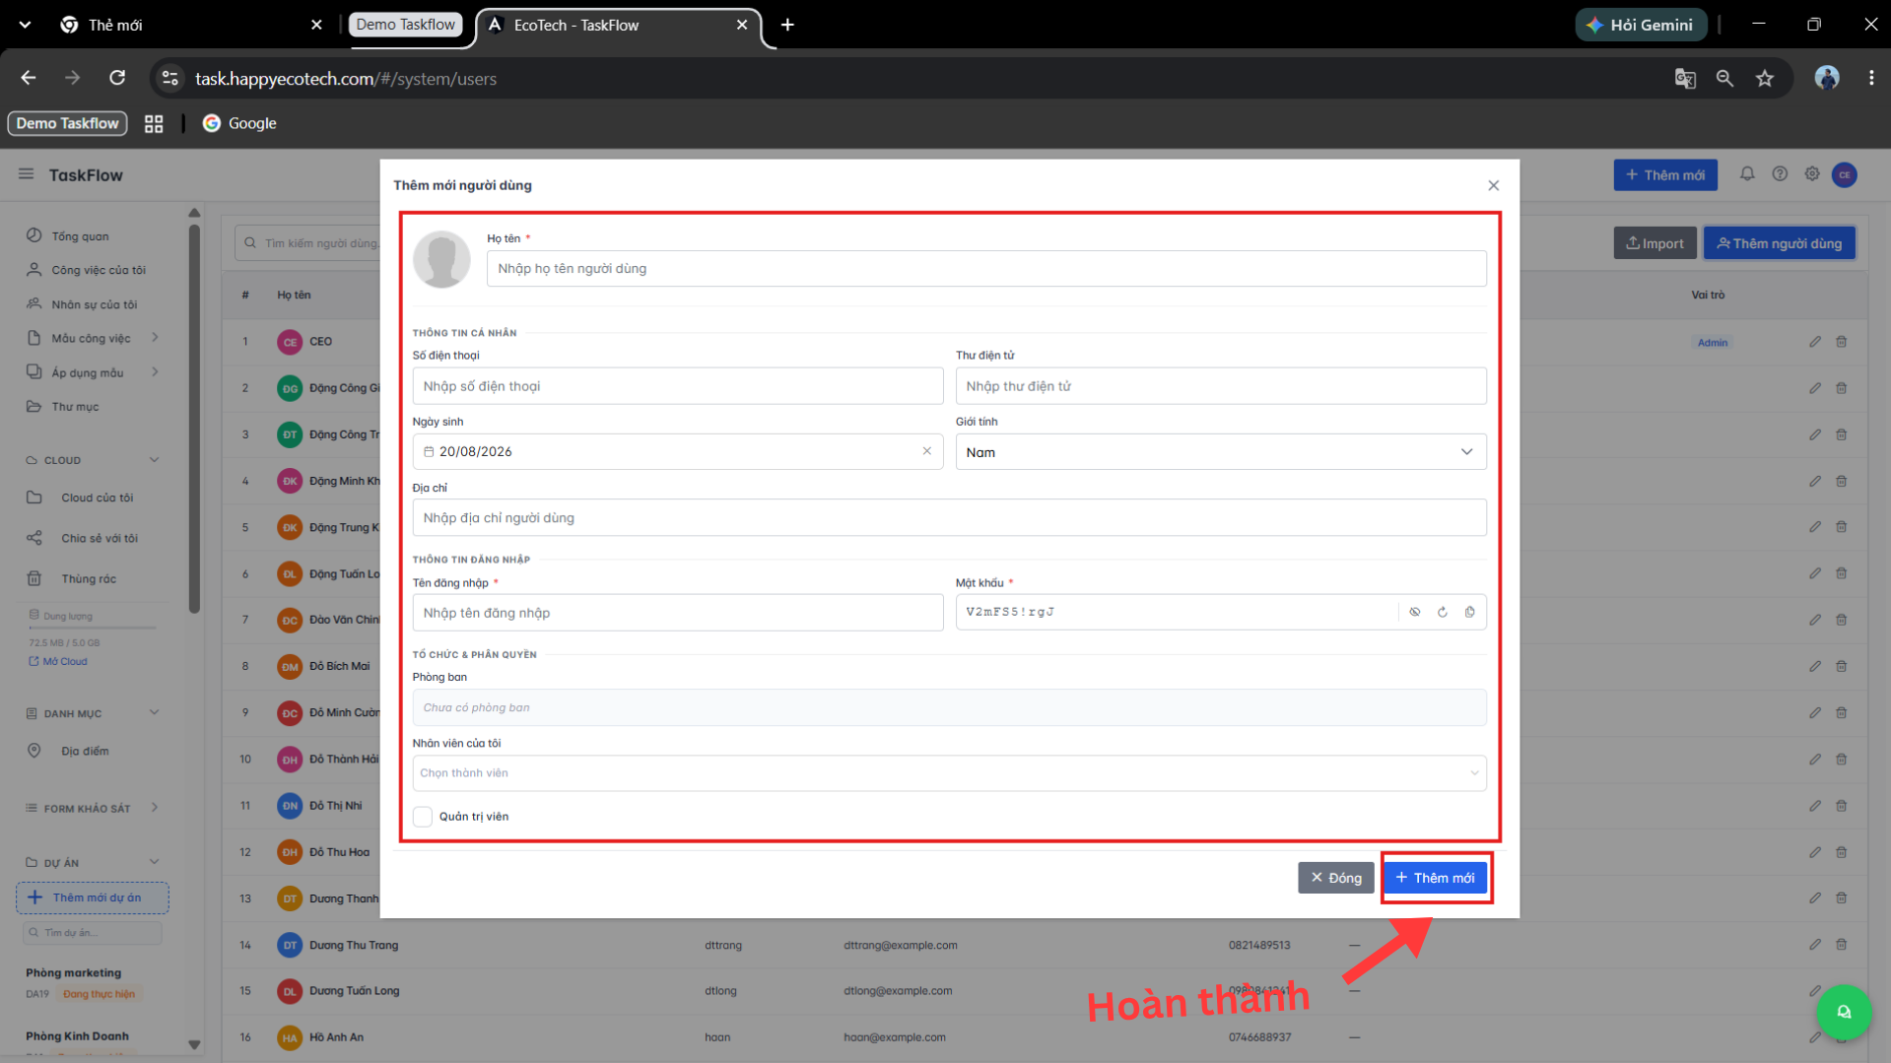The width and height of the screenshot is (1891, 1063).
Task: Submit the form with Thêm mới button
Action: (1435, 878)
